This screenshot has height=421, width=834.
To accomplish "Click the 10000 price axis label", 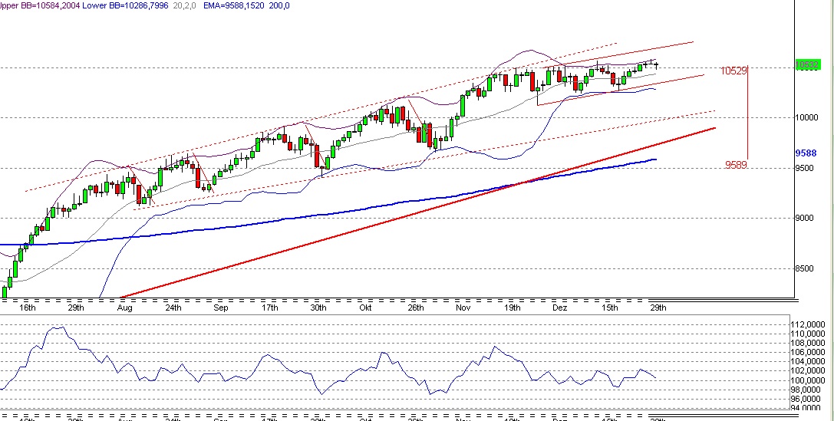I will [x=806, y=117].
